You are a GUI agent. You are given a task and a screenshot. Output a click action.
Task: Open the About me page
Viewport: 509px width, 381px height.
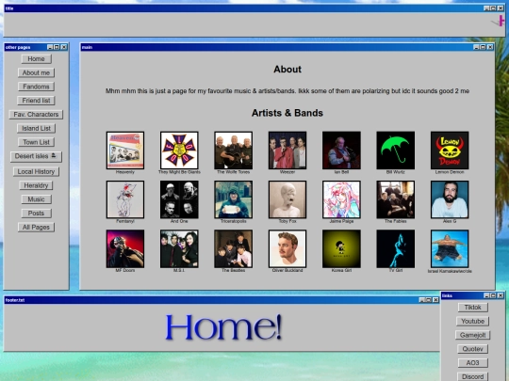click(x=36, y=72)
